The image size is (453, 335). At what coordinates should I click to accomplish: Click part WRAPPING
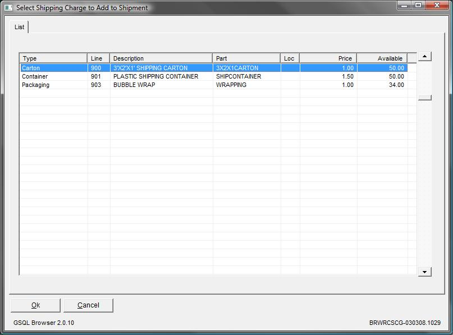click(x=231, y=85)
